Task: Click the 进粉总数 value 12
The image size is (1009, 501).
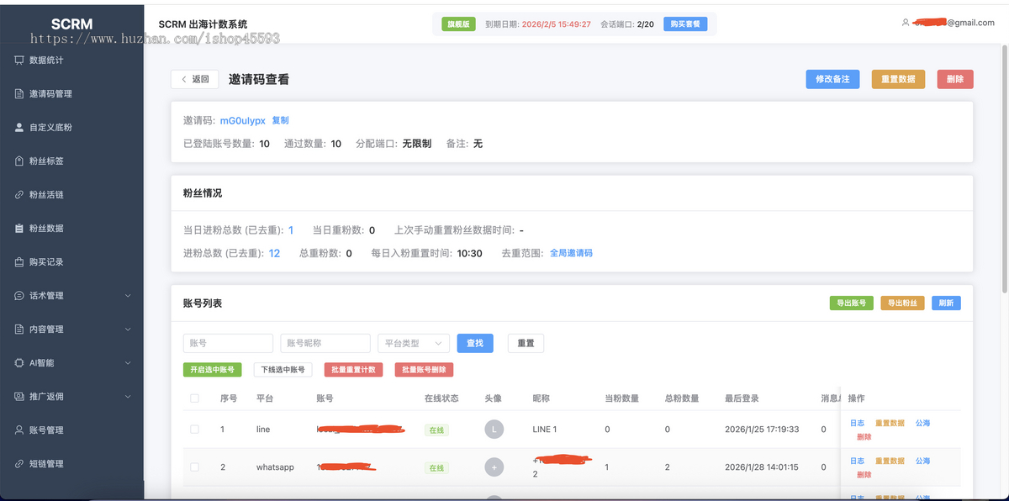Action: (x=274, y=253)
